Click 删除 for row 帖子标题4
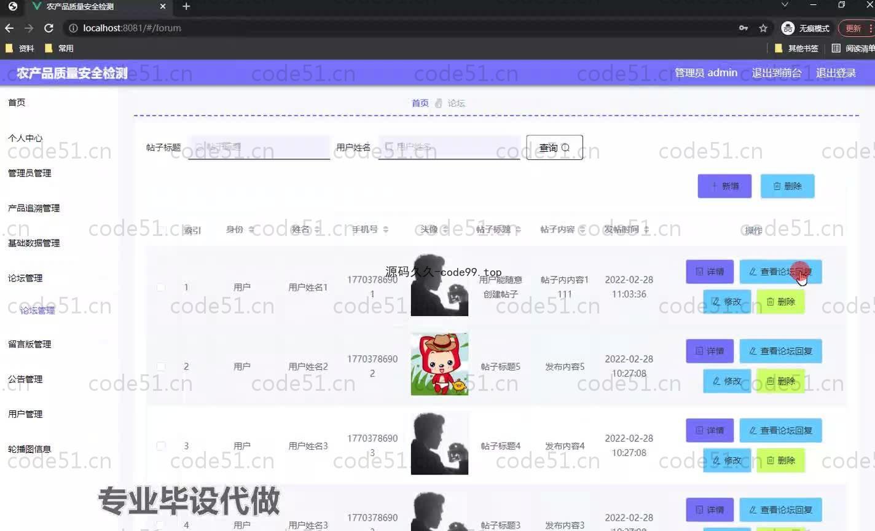This screenshot has height=531, width=875. (x=780, y=460)
